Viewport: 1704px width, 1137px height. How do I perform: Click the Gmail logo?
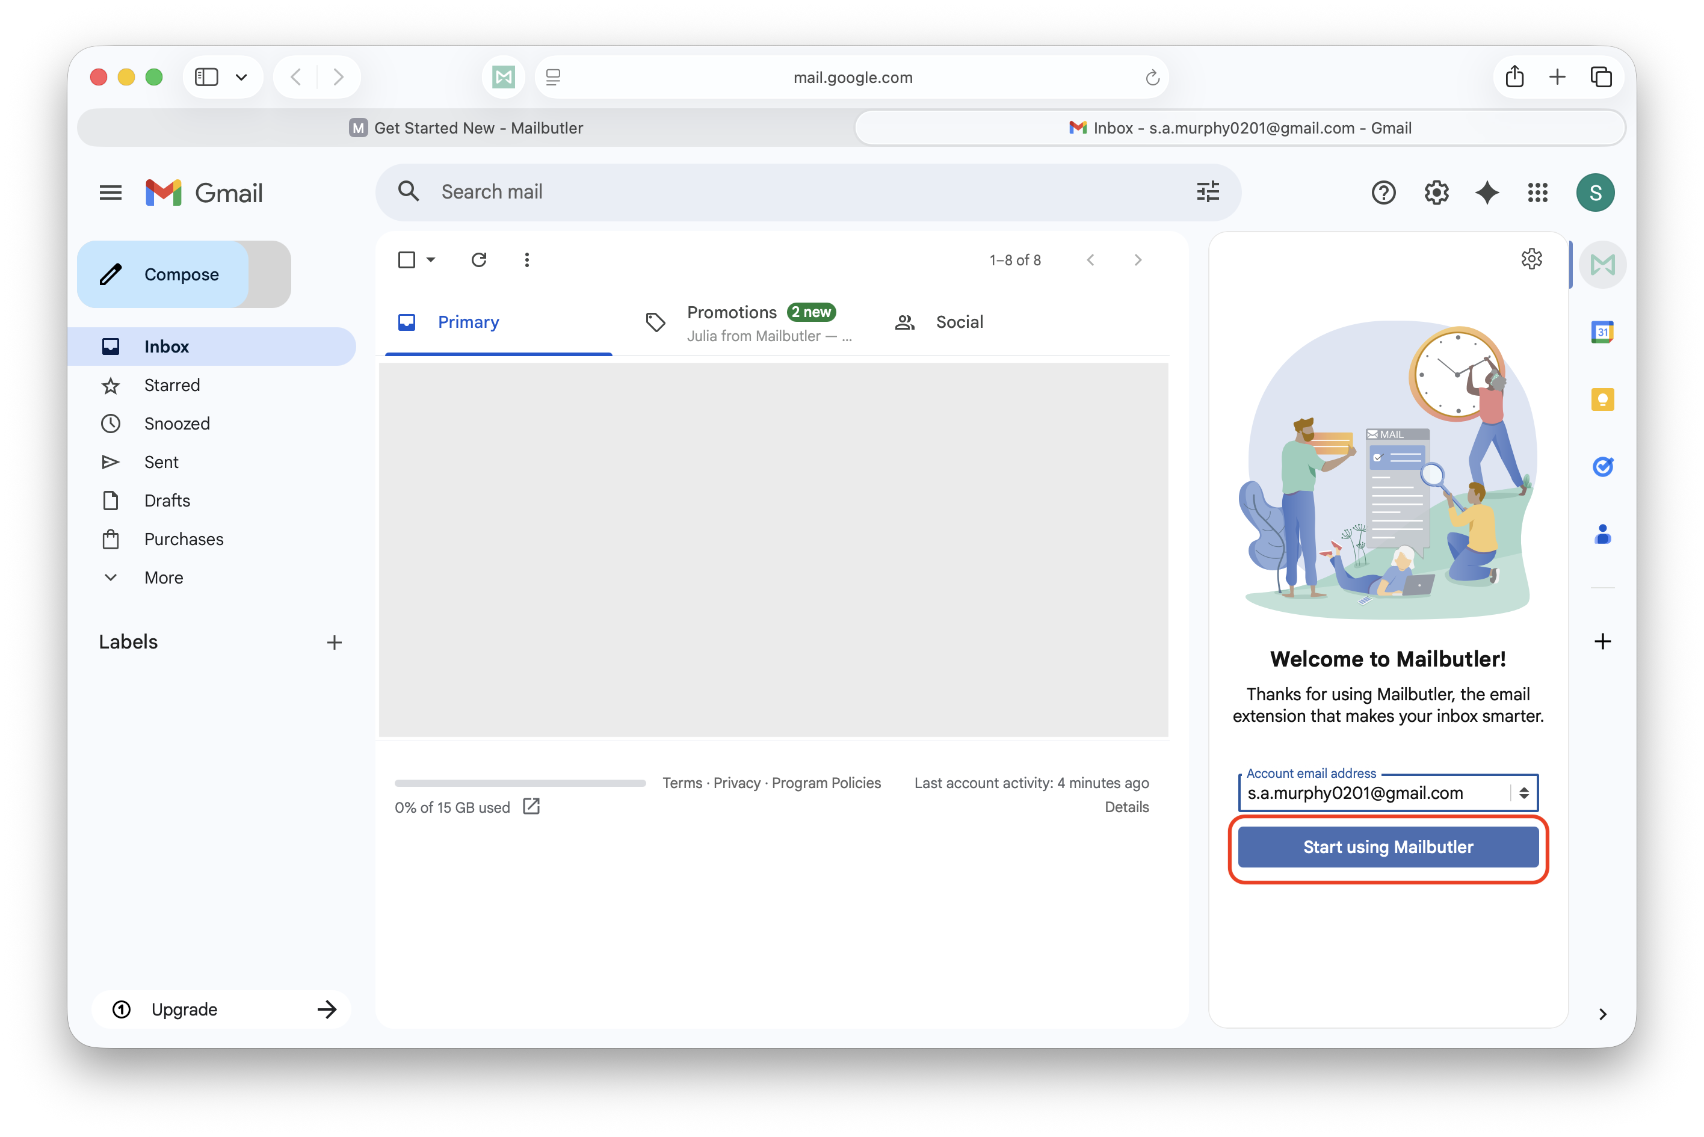point(204,192)
